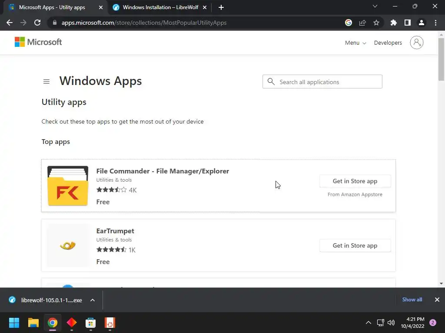Click File Commander star rating
Viewport: 445px width, 333px height.
112,190
